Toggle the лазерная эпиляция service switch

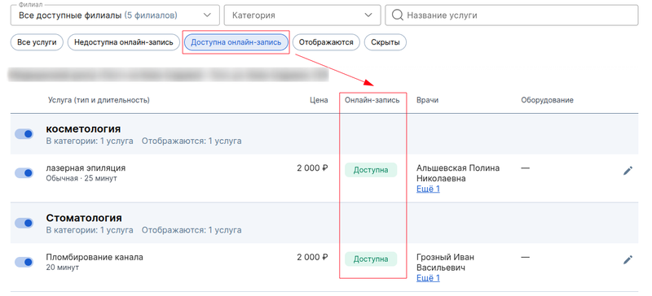pyautogui.click(x=24, y=172)
